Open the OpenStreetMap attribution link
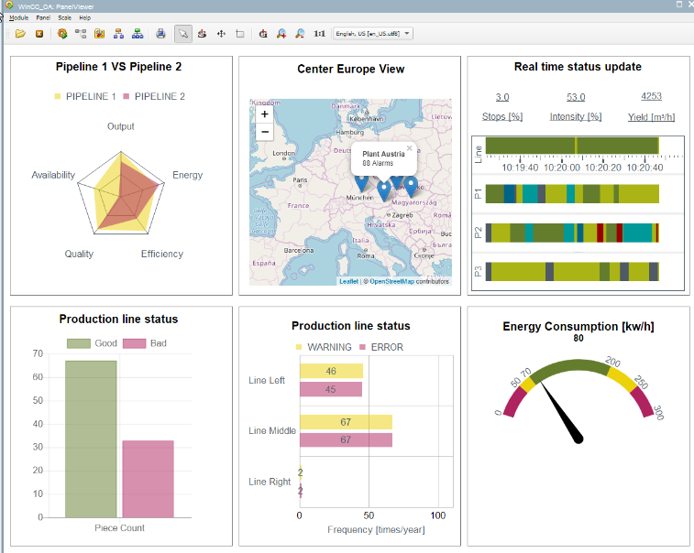Viewport: 694px width, 553px height. click(x=392, y=281)
